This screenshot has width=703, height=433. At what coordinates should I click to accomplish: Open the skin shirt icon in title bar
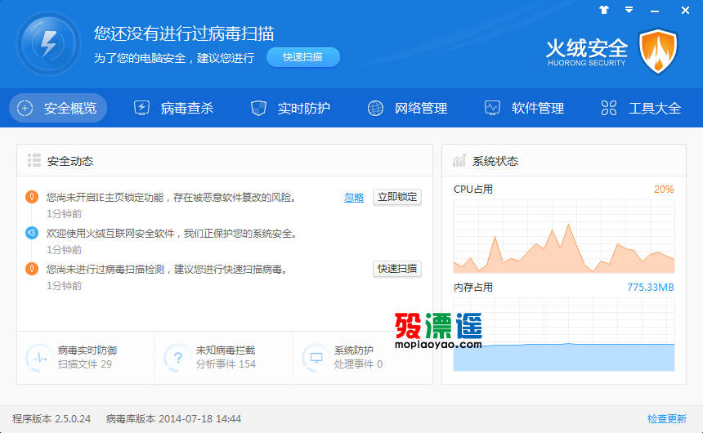[x=604, y=10]
